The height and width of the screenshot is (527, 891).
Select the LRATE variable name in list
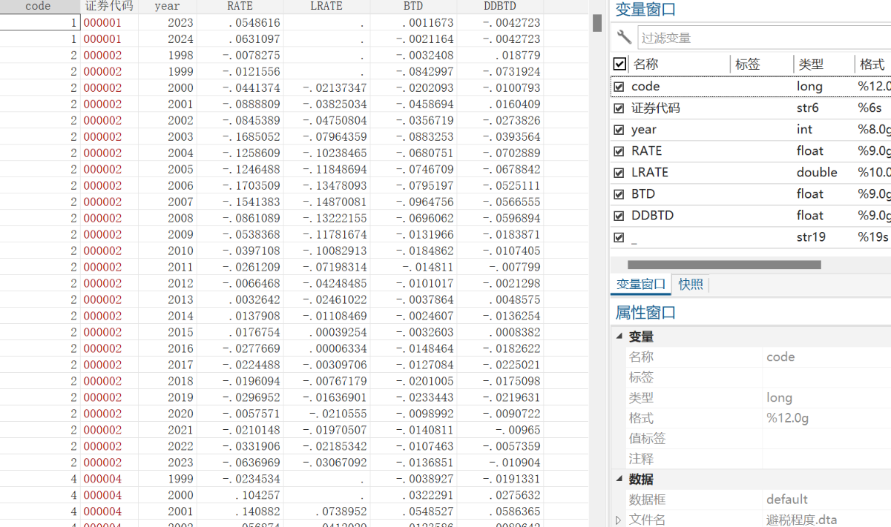tap(650, 173)
